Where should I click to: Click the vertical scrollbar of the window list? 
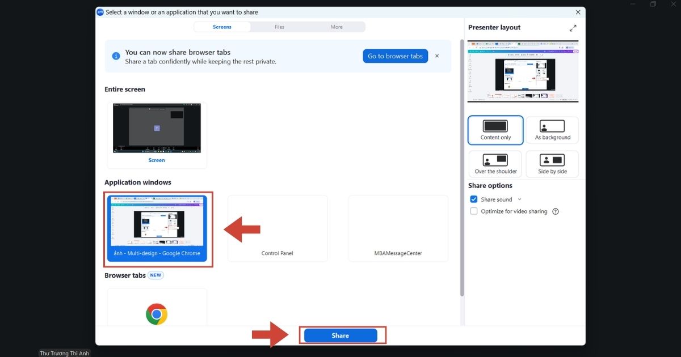(462, 167)
